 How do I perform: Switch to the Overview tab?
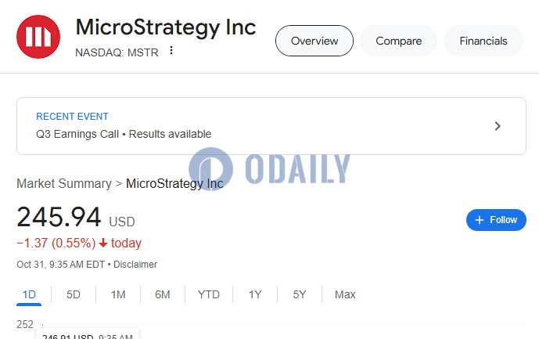(x=314, y=41)
